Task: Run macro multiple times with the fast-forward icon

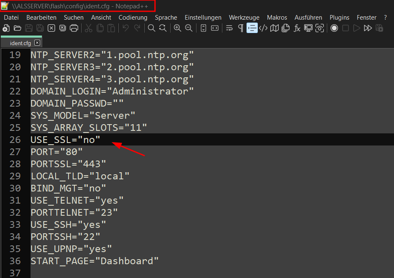Action: pyautogui.click(x=368, y=28)
